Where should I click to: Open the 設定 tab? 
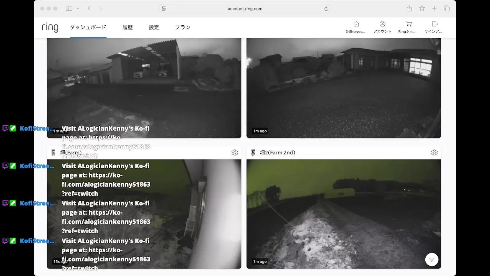(154, 27)
